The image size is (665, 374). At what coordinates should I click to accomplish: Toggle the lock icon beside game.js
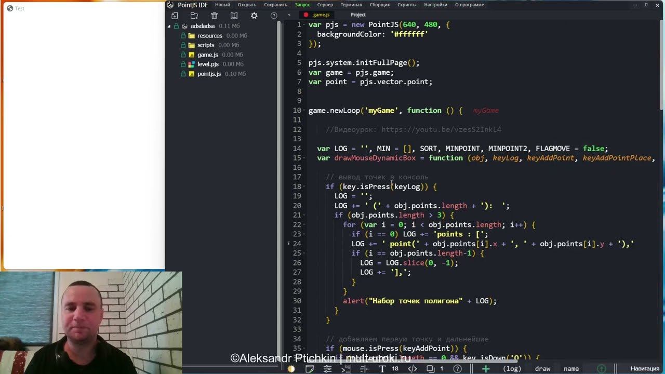(183, 55)
